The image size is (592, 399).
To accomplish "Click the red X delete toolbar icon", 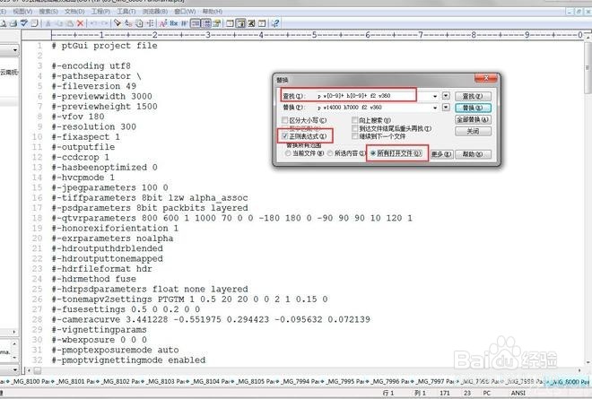I will click(80, 23).
